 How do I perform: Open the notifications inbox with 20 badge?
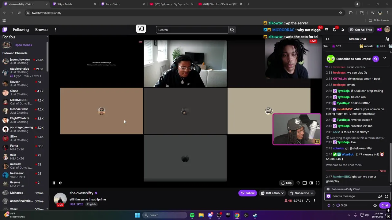pyautogui.click(x=326, y=30)
